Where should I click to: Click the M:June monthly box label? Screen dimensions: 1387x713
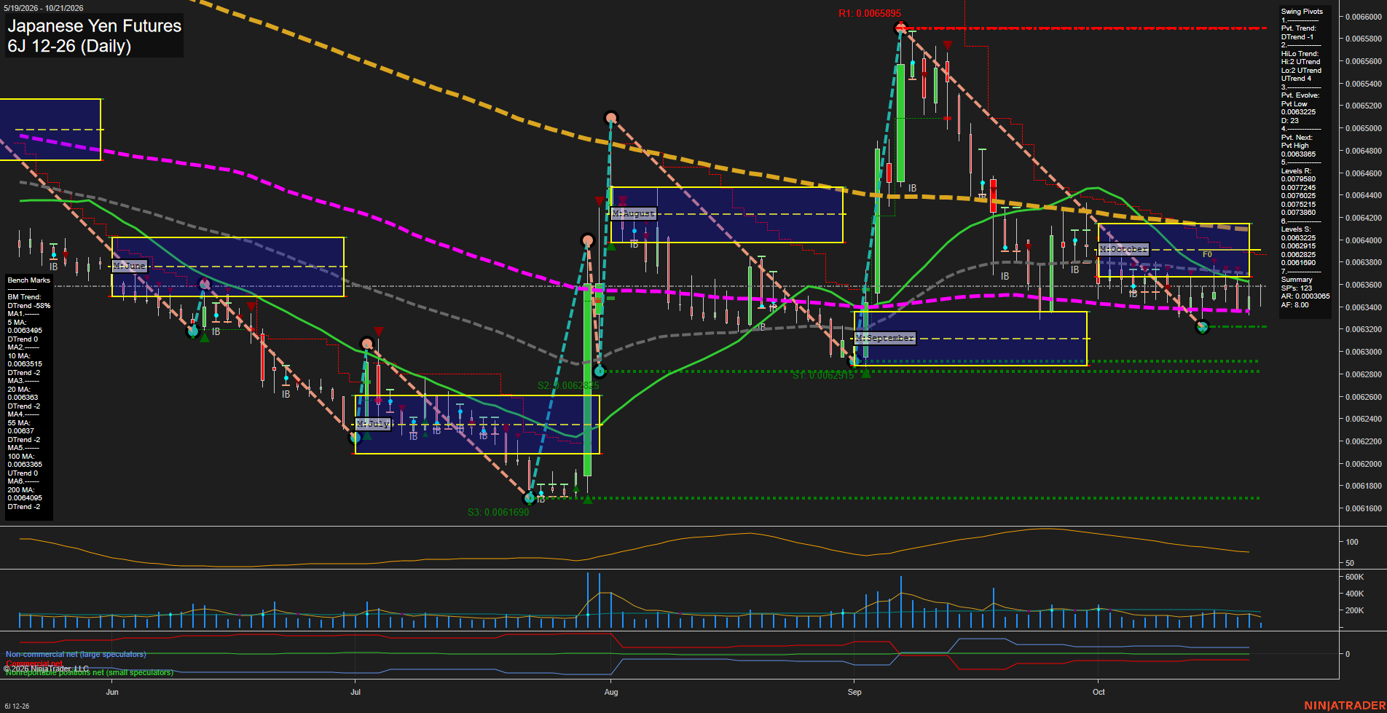tap(130, 266)
